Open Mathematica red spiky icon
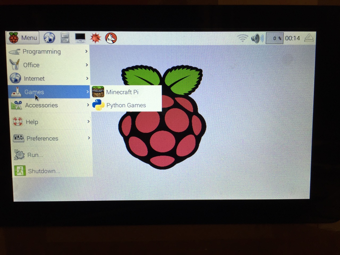The width and height of the screenshot is (340, 255). 96,38
